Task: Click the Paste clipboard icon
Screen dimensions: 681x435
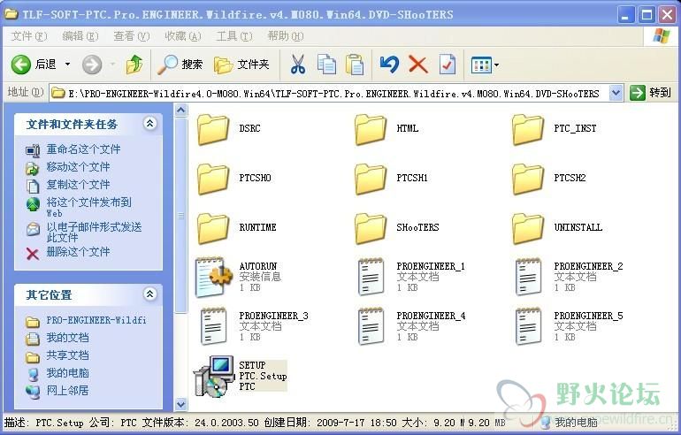Action: click(x=355, y=65)
